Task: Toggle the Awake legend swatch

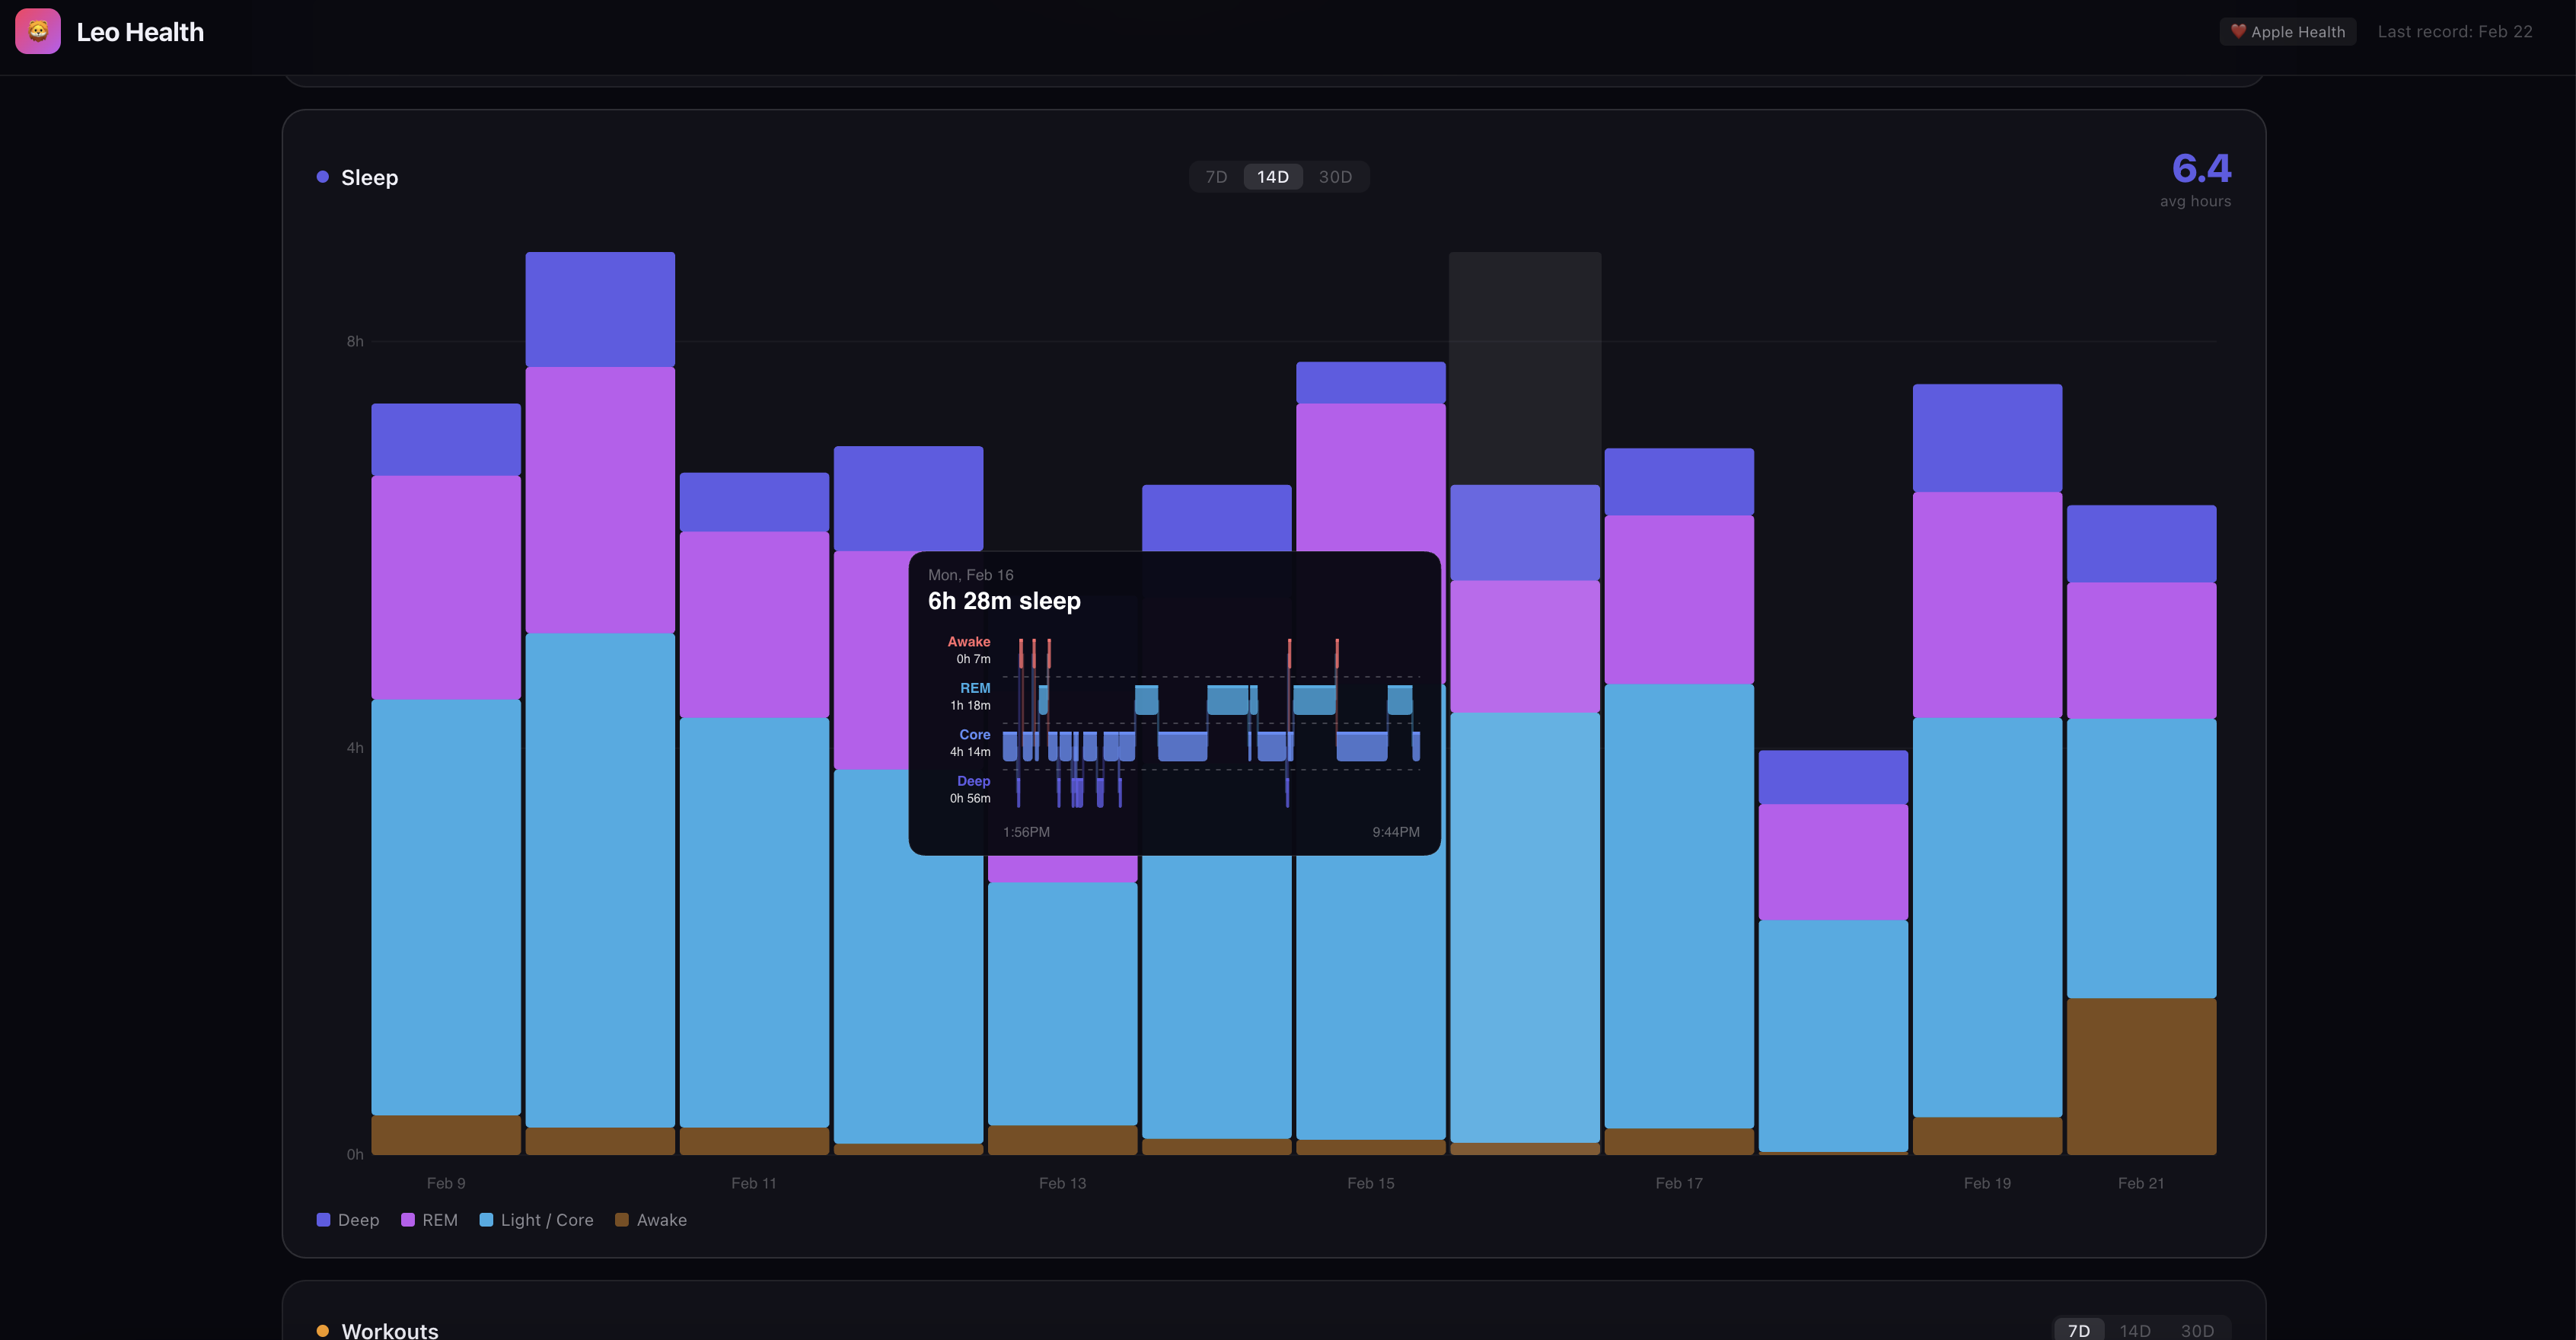Action: coord(622,1220)
